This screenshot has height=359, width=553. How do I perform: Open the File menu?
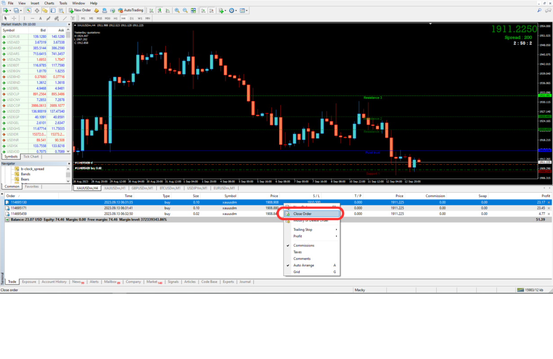click(10, 3)
